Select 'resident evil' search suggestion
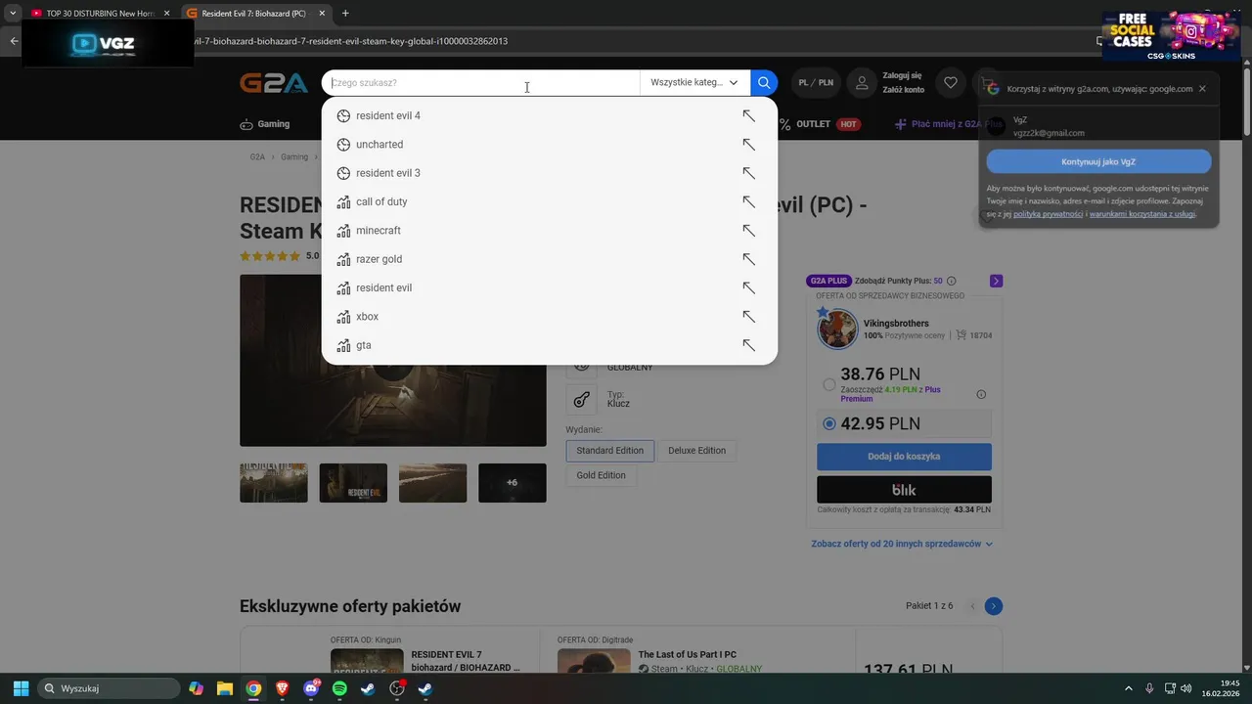 coord(383,287)
